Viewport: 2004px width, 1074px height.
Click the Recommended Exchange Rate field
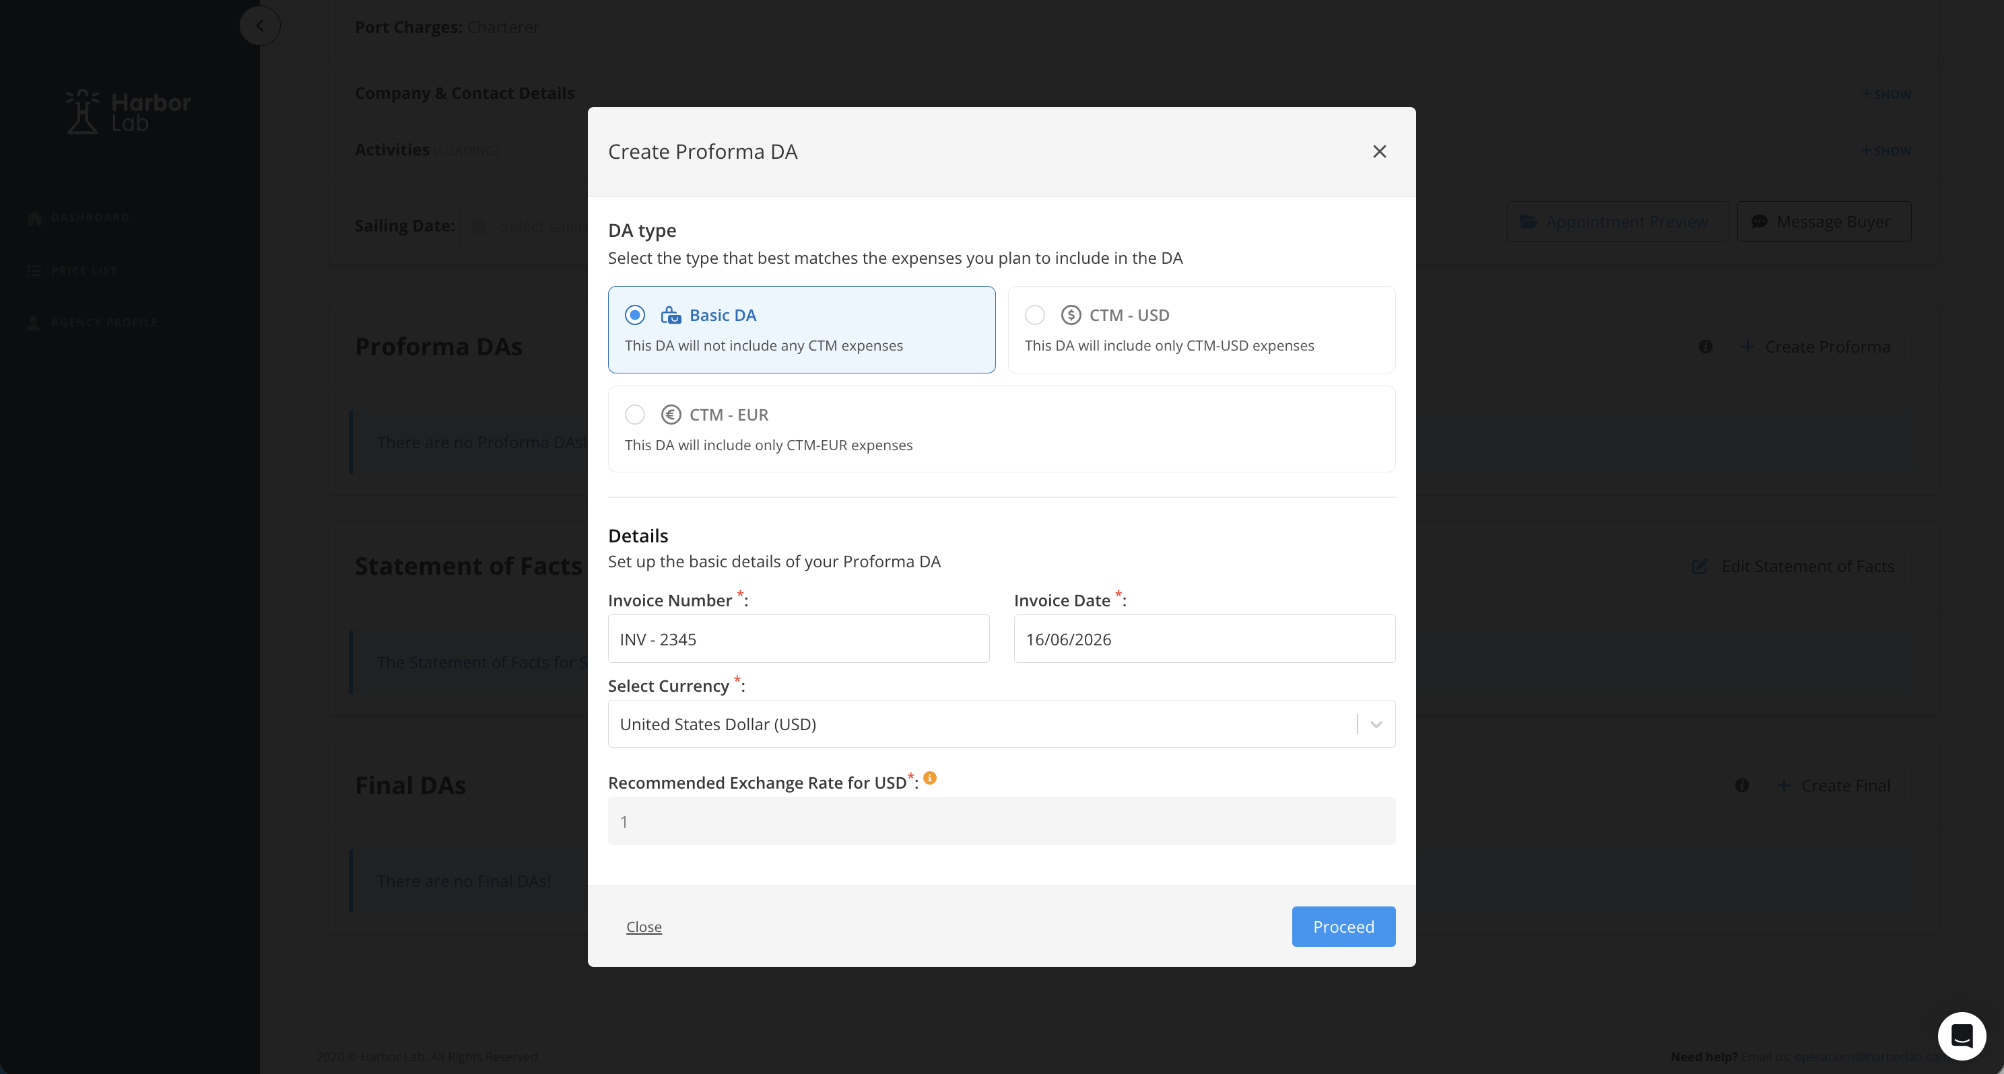(1001, 821)
